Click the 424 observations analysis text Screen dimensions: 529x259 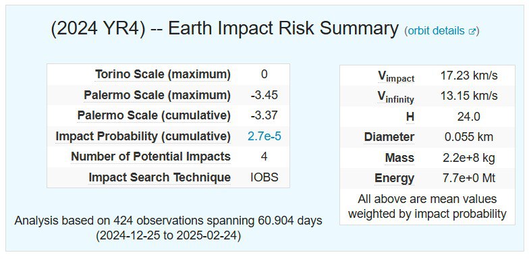[x=168, y=228]
